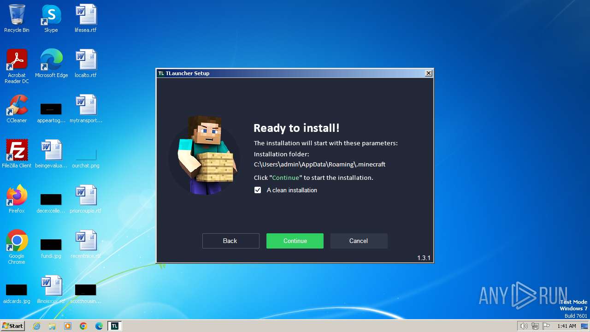The image size is (590, 332).
Task: Select the recentnice.rtf document icon
Action: tap(86, 244)
